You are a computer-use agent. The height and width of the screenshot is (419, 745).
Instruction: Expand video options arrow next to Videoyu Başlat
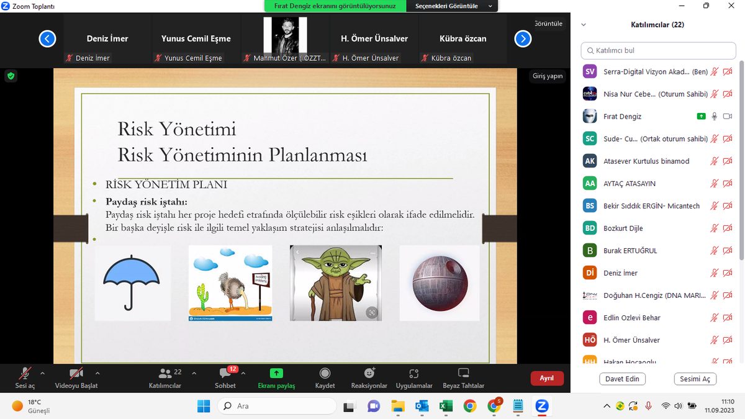97,373
